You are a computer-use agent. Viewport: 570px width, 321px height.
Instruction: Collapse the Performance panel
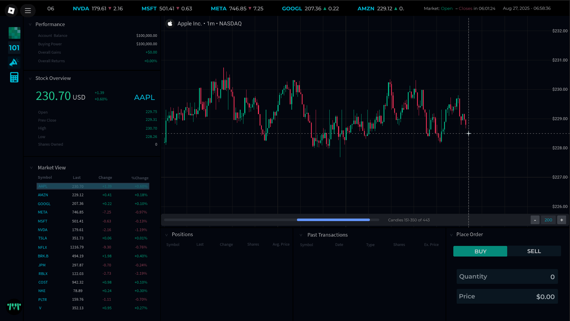[30, 25]
